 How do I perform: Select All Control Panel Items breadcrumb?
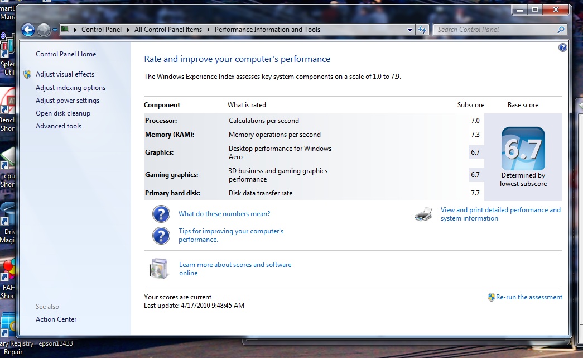pyautogui.click(x=168, y=30)
